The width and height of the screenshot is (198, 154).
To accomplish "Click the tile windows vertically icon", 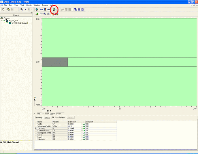I will [83, 9].
